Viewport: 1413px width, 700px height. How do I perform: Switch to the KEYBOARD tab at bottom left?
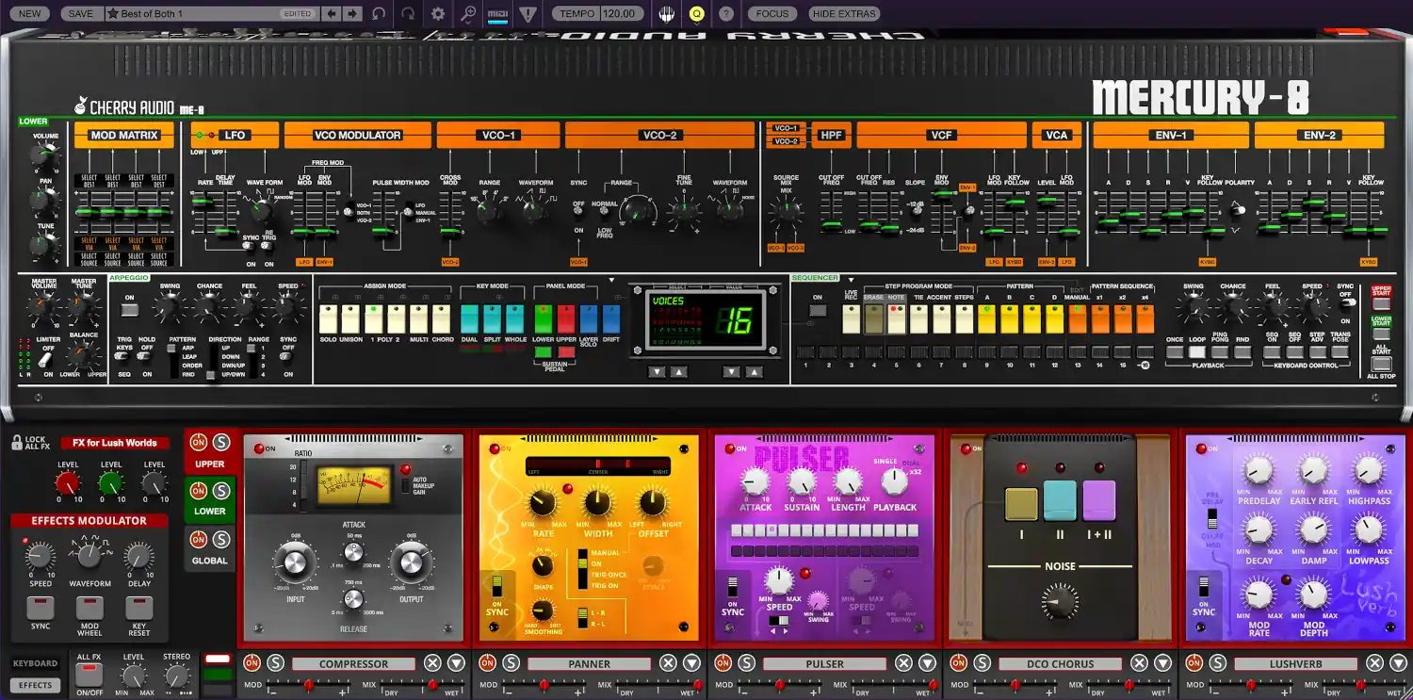[35, 663]
